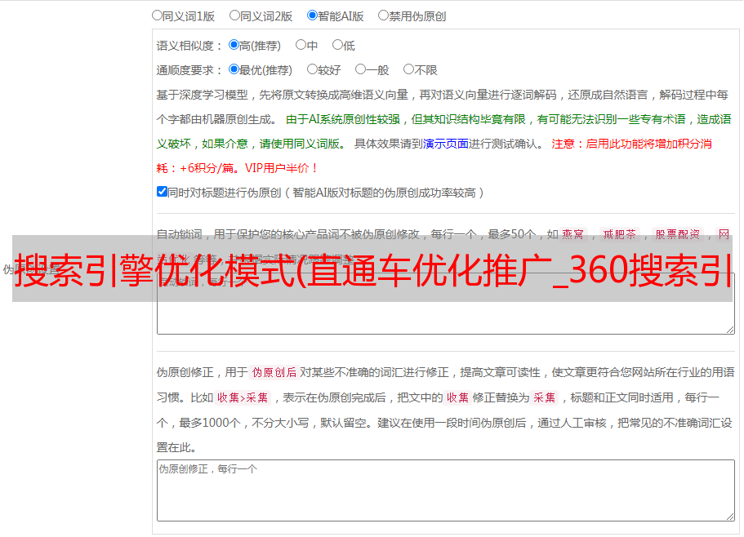Choose the 智能AI版 mode
This screenshot has width=744, height=537.
(x=312, y=15)
